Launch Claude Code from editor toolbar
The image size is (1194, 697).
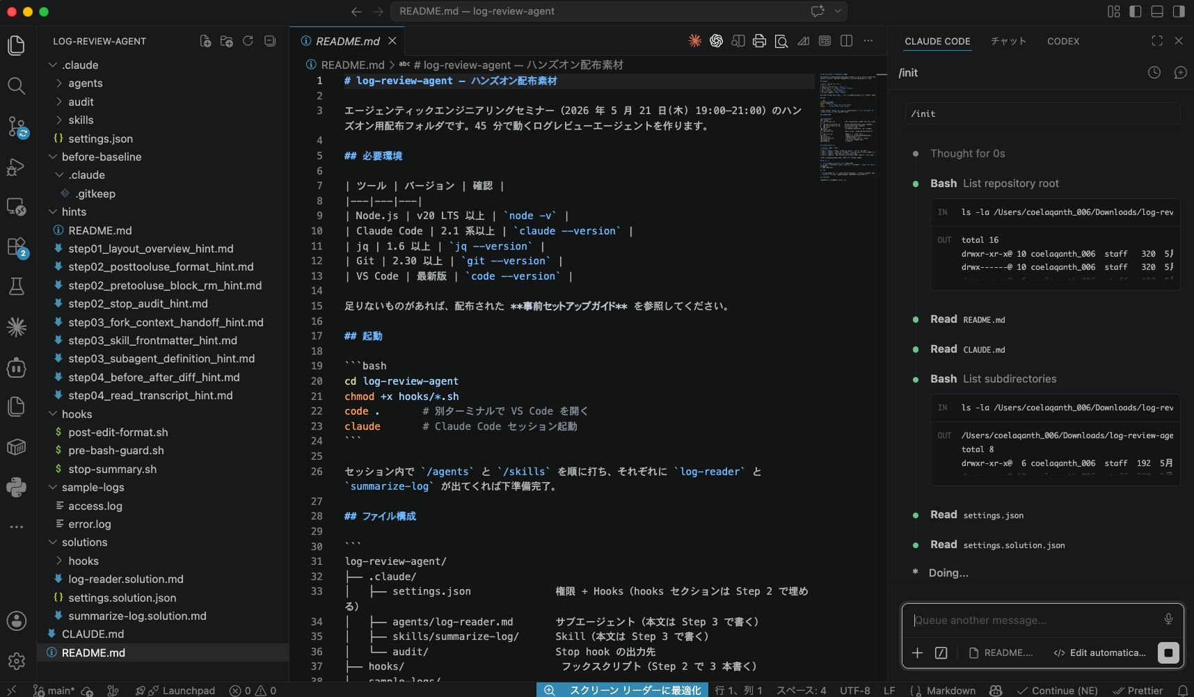[694, 41]
